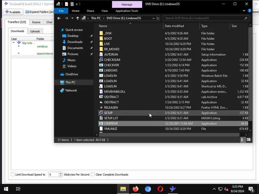Click the Available status button in Soulseek
259x194 pixels.
pos(13,12)
